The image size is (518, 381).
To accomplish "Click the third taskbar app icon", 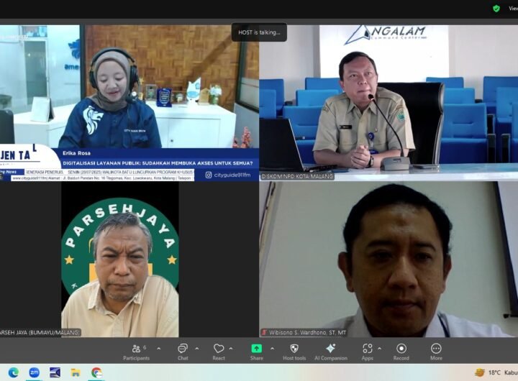I will click(55, 372).
